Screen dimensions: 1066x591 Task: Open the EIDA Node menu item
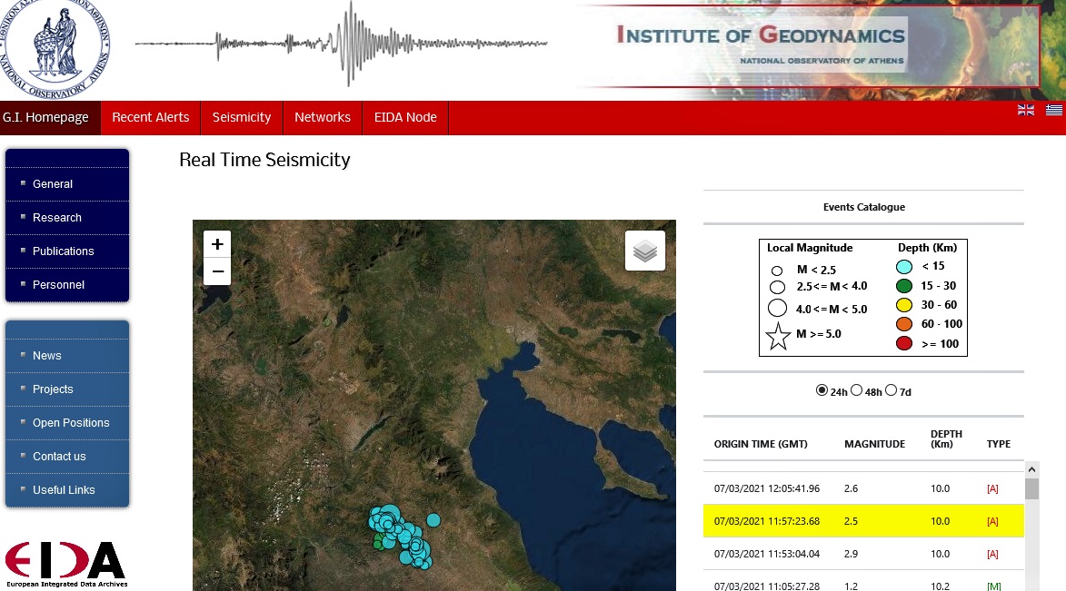coord(405,117)
